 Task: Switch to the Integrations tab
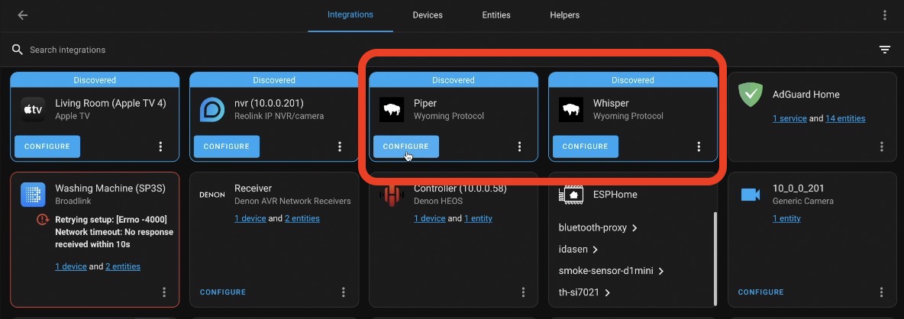350,15
